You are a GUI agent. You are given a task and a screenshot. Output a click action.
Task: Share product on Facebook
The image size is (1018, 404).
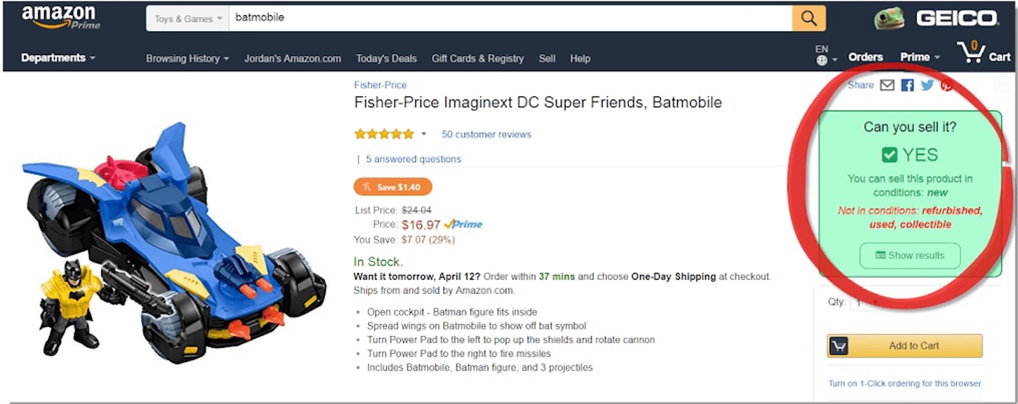pos(907,85)
